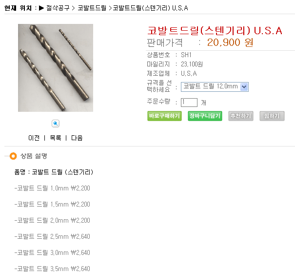Click the 추천하기 recommend button
The width and height of the screenshot is (295, 272).
point(241,116)
